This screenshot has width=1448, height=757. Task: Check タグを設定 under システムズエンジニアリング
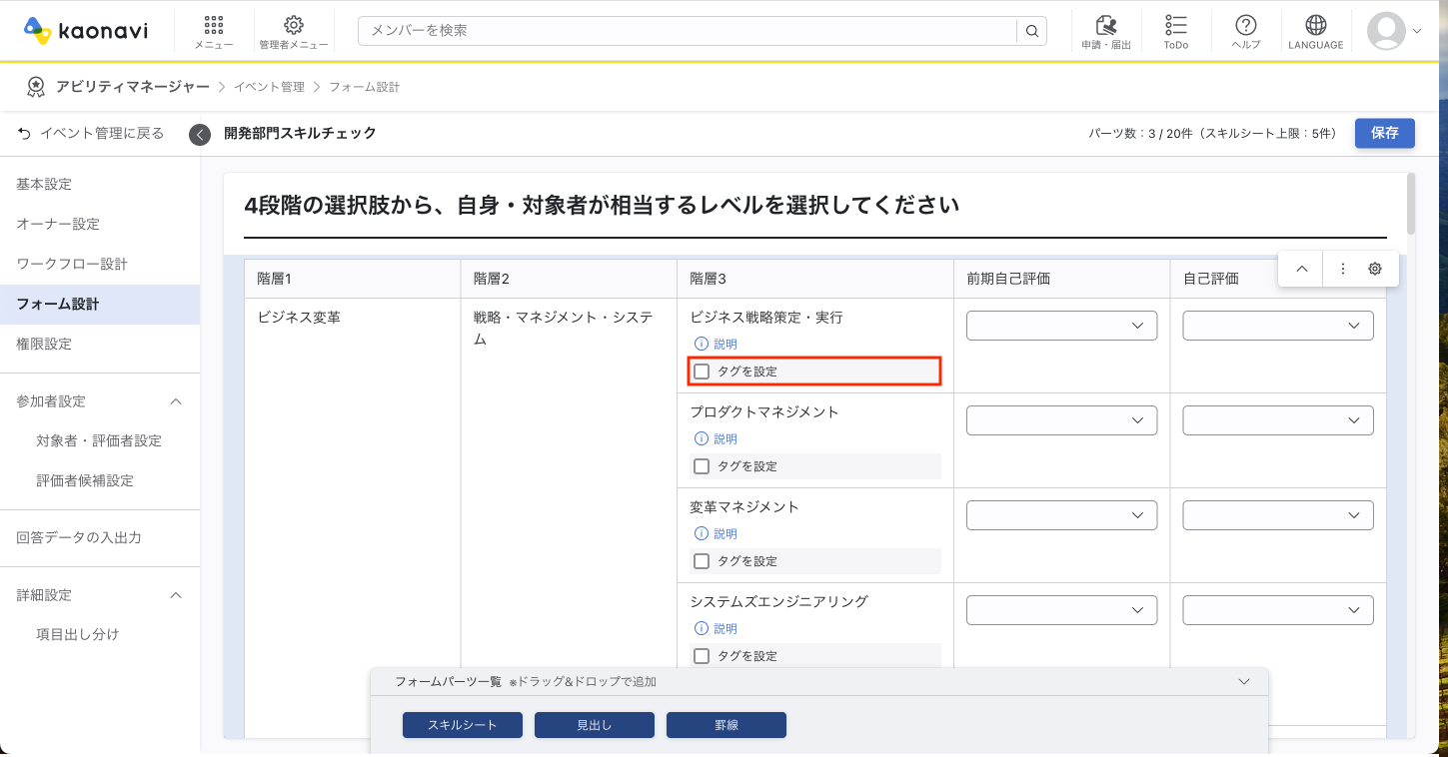pos(701,655)
